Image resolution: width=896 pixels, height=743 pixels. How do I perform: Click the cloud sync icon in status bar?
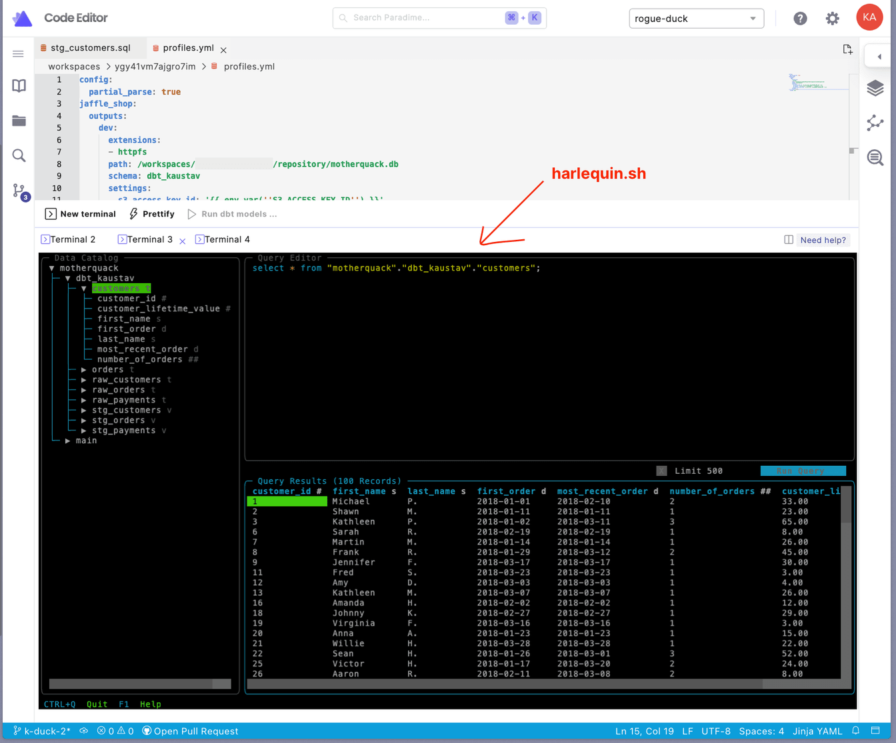click(x=84, y=731)
